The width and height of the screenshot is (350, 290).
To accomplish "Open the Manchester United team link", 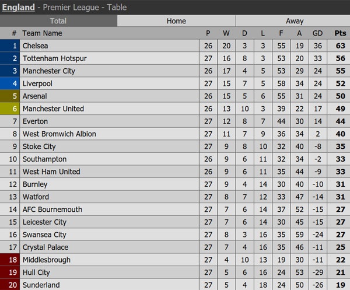I will (x=53, y=109).
